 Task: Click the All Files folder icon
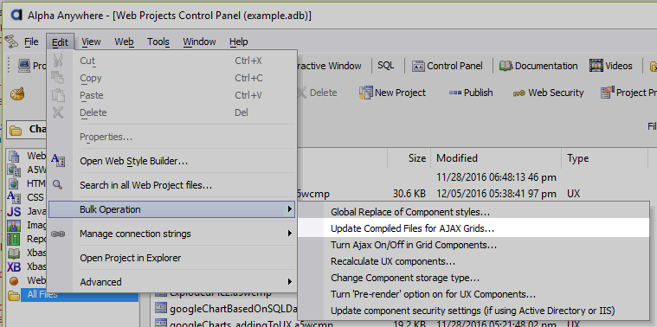[x=14, y=296]
